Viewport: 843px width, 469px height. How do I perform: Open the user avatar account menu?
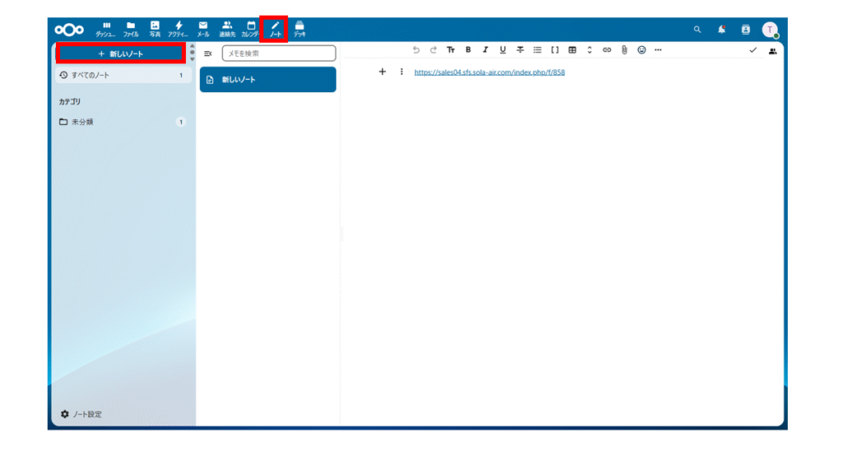pos(770,30)
